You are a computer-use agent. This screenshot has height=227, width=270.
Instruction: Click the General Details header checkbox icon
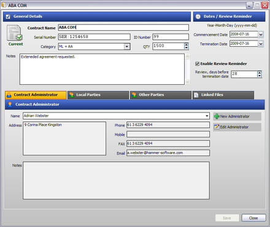tap(8, 17)
